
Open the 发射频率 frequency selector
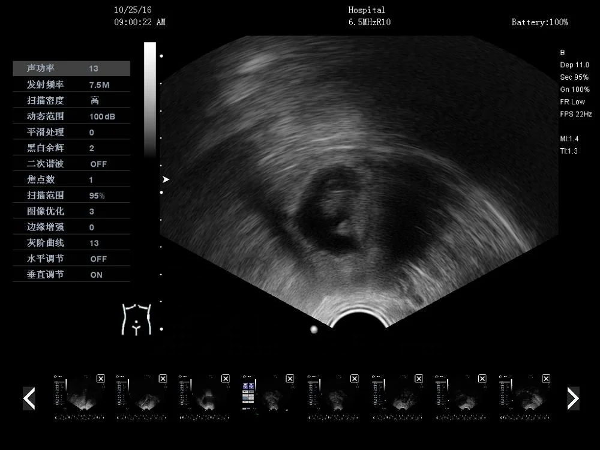71,84
